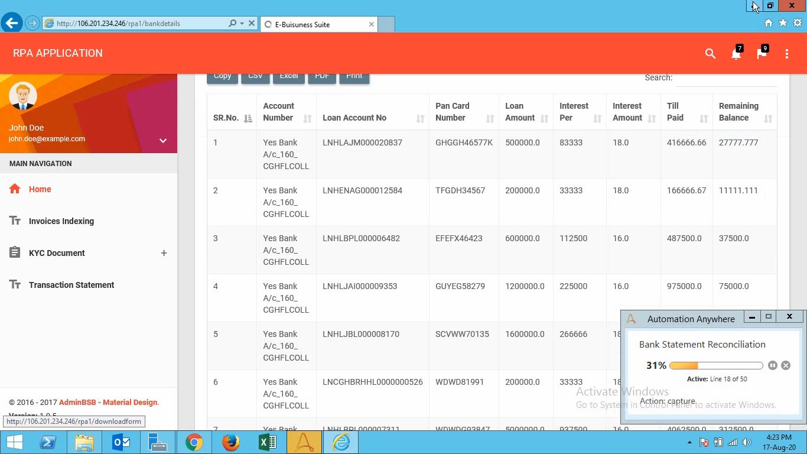Go to Invoices Indexing page
807x454 pixels.
click(x=61, y=221)
